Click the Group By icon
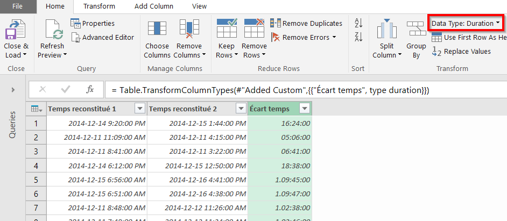Screen dimensions: 507x221 (416, 30)
